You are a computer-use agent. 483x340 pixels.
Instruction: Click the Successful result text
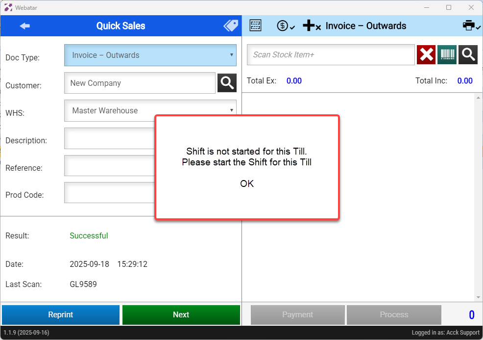tap(89, 235)
